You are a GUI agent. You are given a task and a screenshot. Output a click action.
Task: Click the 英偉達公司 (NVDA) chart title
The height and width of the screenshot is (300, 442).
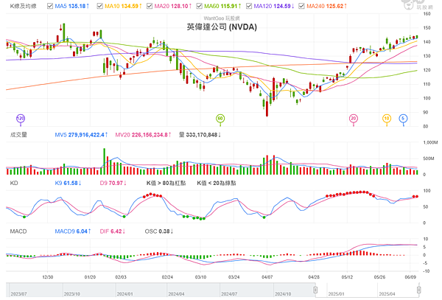pyautogui.click(x=222, y=27)
